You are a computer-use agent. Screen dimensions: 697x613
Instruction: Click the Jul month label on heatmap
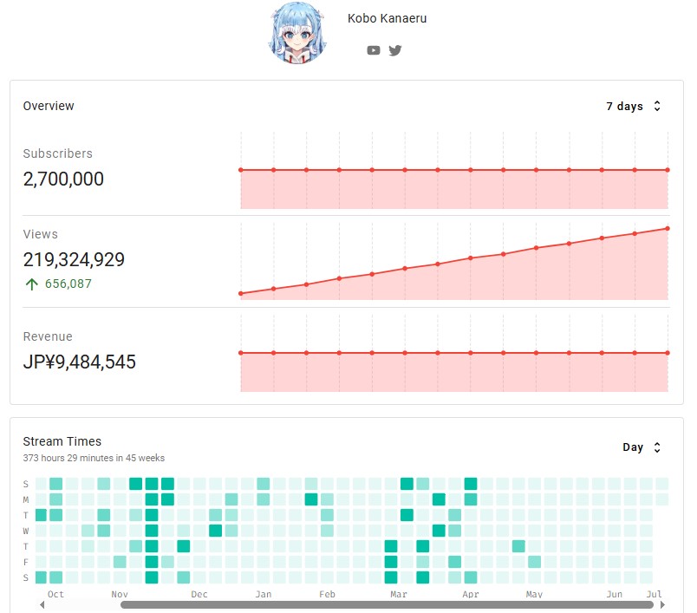click(x=655, y=594)
